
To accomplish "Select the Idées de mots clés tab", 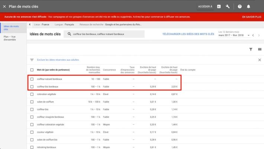I will 13,28.
